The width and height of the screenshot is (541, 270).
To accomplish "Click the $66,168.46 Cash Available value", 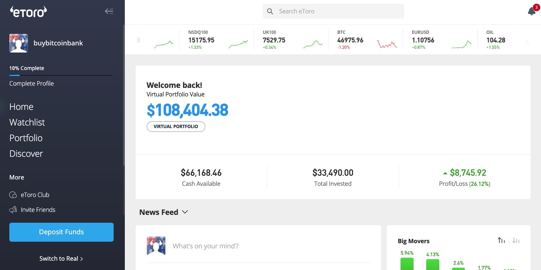I will (x=201, y=173).
